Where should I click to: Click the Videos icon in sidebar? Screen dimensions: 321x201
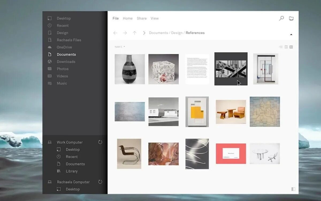click(49, 76)
